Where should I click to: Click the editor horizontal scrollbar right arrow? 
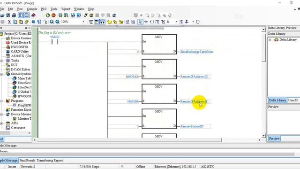(x=259, y=140)
